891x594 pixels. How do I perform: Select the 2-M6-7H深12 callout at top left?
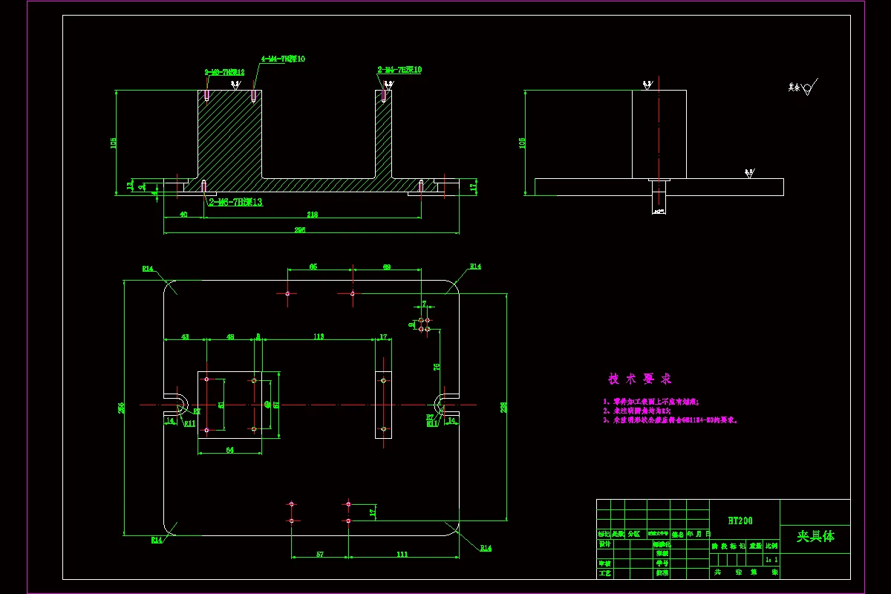(224, 73)
